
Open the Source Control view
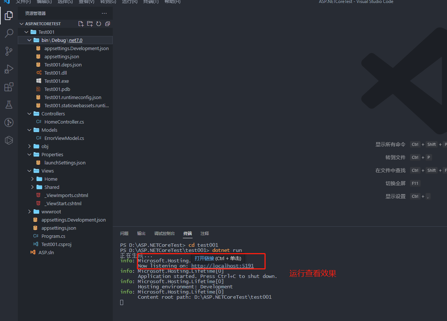9,51
